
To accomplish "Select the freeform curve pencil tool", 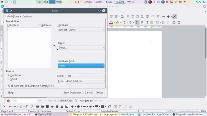I will click(21, 107).
